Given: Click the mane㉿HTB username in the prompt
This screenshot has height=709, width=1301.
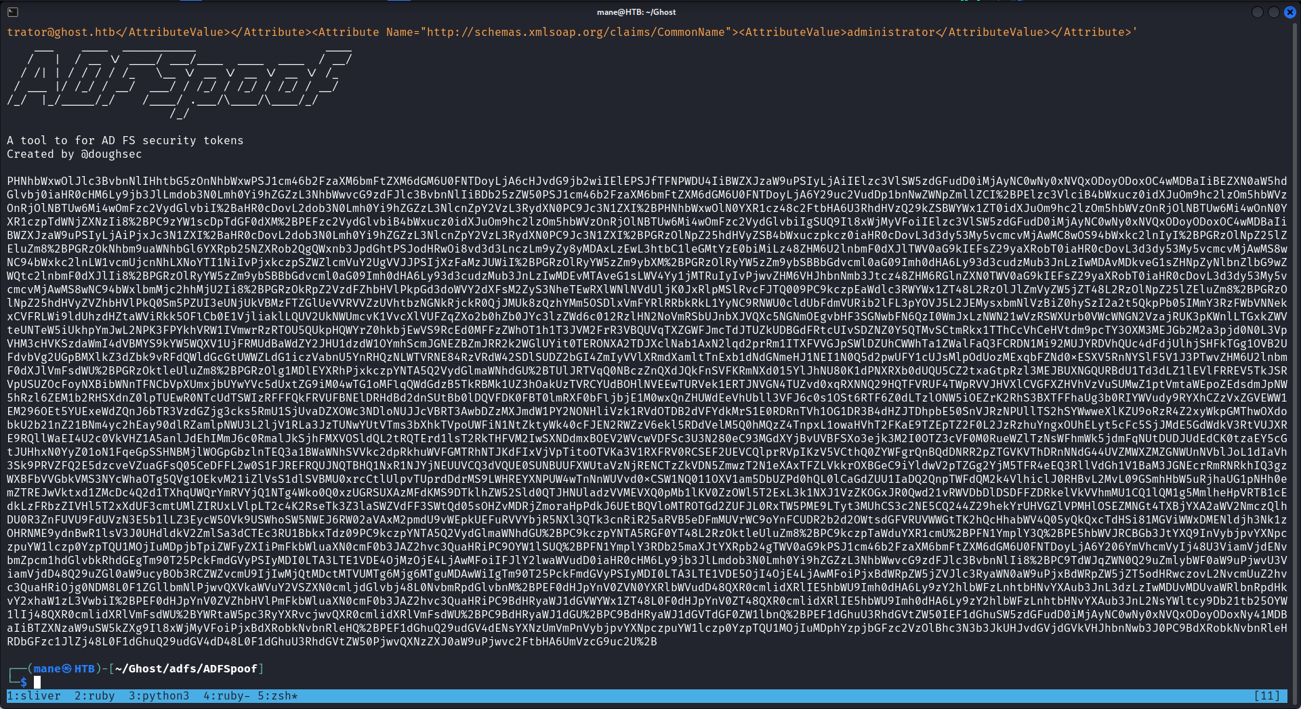Looking at the screenshot, I should click(64, 668).
